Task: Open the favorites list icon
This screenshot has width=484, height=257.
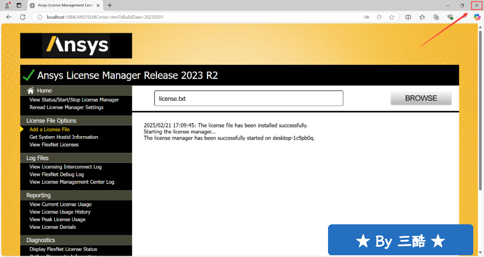Action: [x=422, y=17]
